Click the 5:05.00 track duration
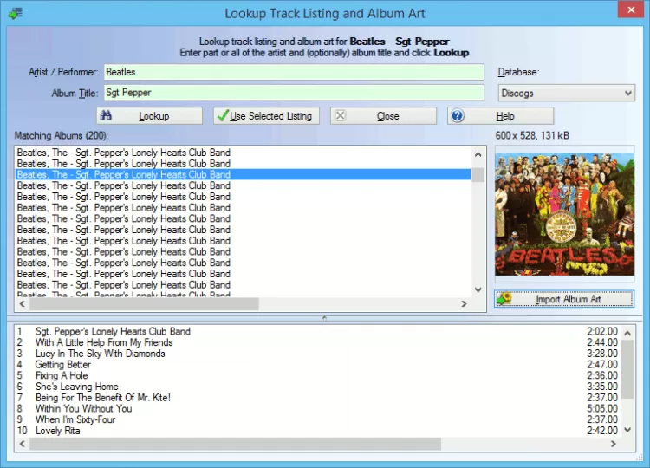Viewport: 650px width, 468px height. click(602, 409)
